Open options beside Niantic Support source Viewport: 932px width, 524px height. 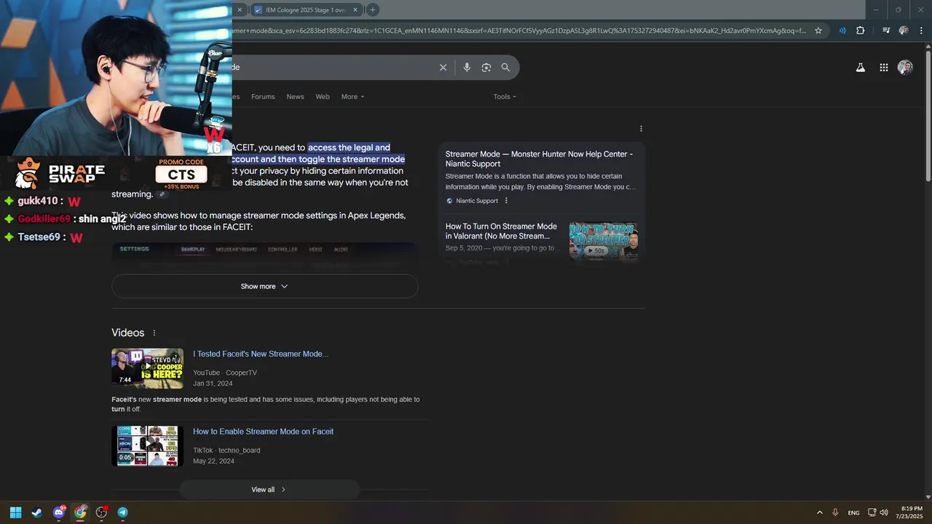coord(506,201)
